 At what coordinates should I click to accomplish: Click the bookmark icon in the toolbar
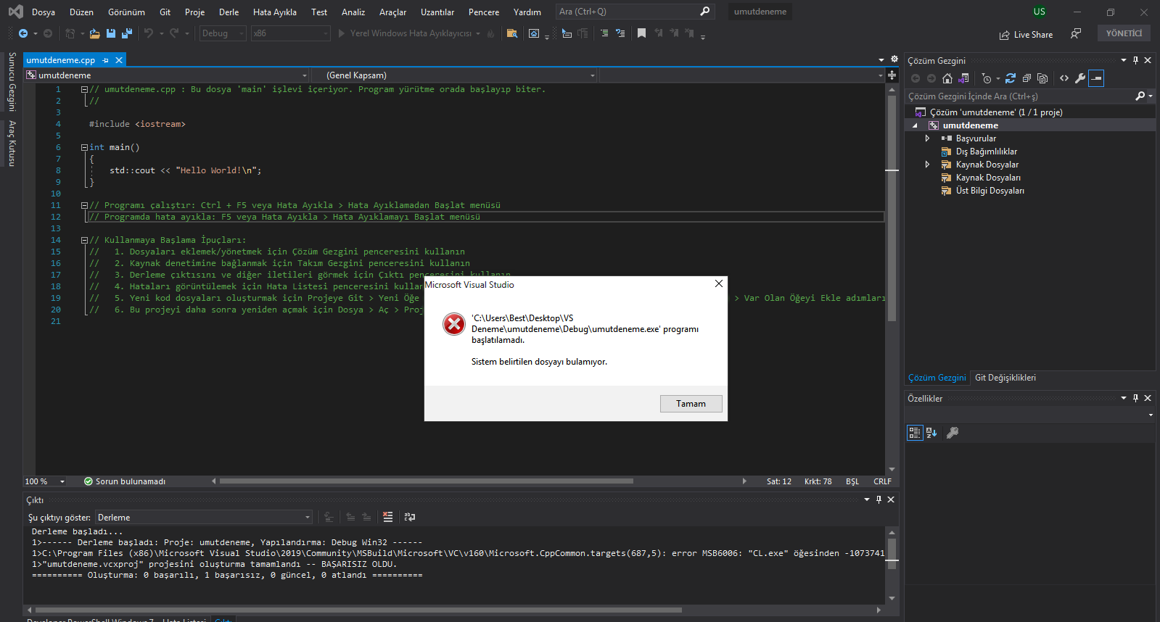[641, 33]
